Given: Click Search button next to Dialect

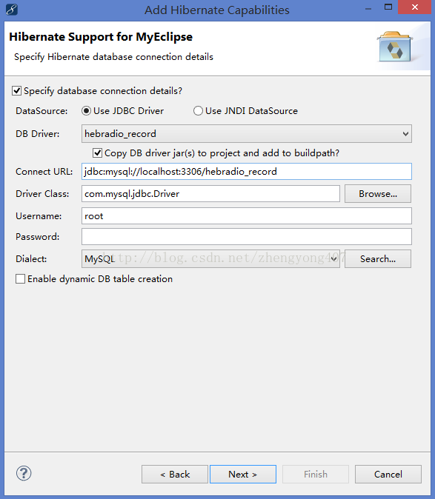Looking at the screenshot, I should 378,258.
